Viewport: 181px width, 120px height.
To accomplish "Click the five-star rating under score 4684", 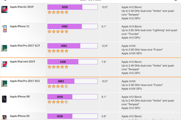I will [58, 51].
